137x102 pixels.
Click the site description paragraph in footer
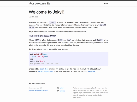tap(90, 93)
